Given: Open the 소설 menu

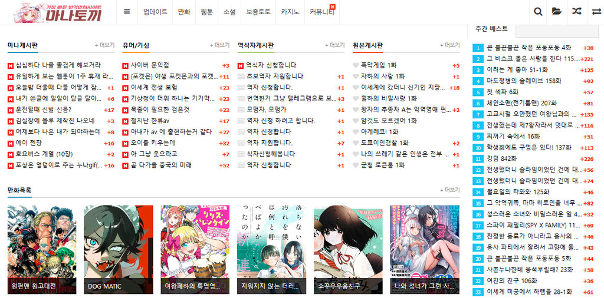Looking at the screenshot, I should 229,12.
